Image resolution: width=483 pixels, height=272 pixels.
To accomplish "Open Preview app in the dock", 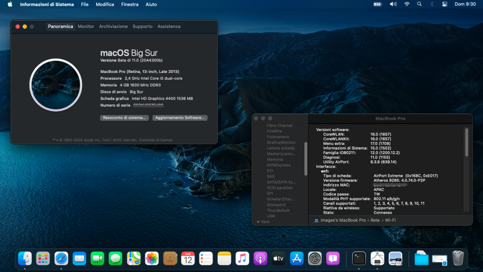I will (x=395, y=258).
